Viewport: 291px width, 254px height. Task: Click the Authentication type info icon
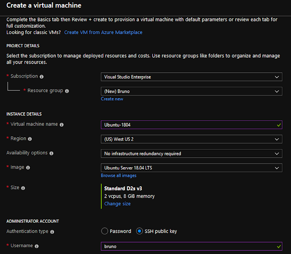pyautogui.click(x=52, y=232)
